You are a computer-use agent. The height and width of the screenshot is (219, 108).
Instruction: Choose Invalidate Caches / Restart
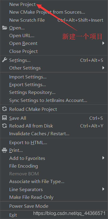[54, 134]
